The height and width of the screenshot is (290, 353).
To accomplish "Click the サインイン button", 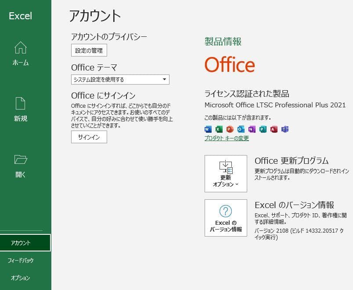I will point(90,137).
